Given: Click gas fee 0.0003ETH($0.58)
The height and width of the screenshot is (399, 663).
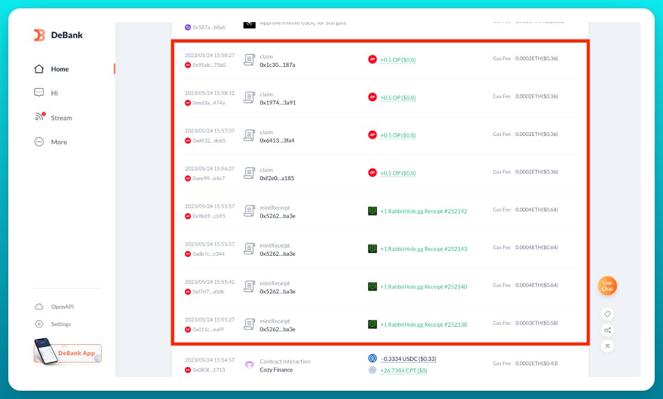Looking at the screenshot, I should pos(536,323).
